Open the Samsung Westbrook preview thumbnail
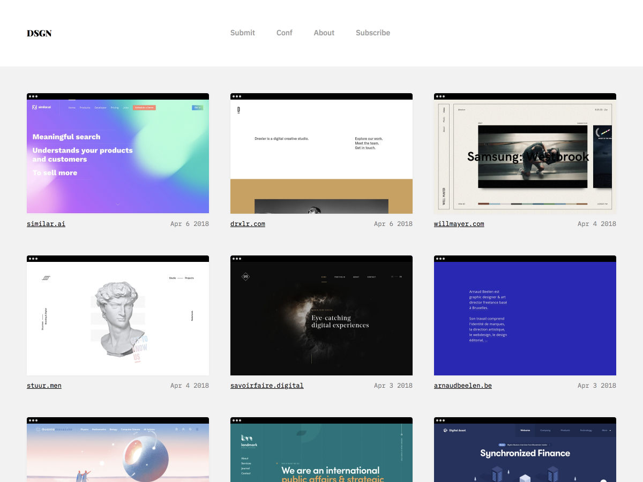The height and width of the screenshot is (482, 643). 525,153
